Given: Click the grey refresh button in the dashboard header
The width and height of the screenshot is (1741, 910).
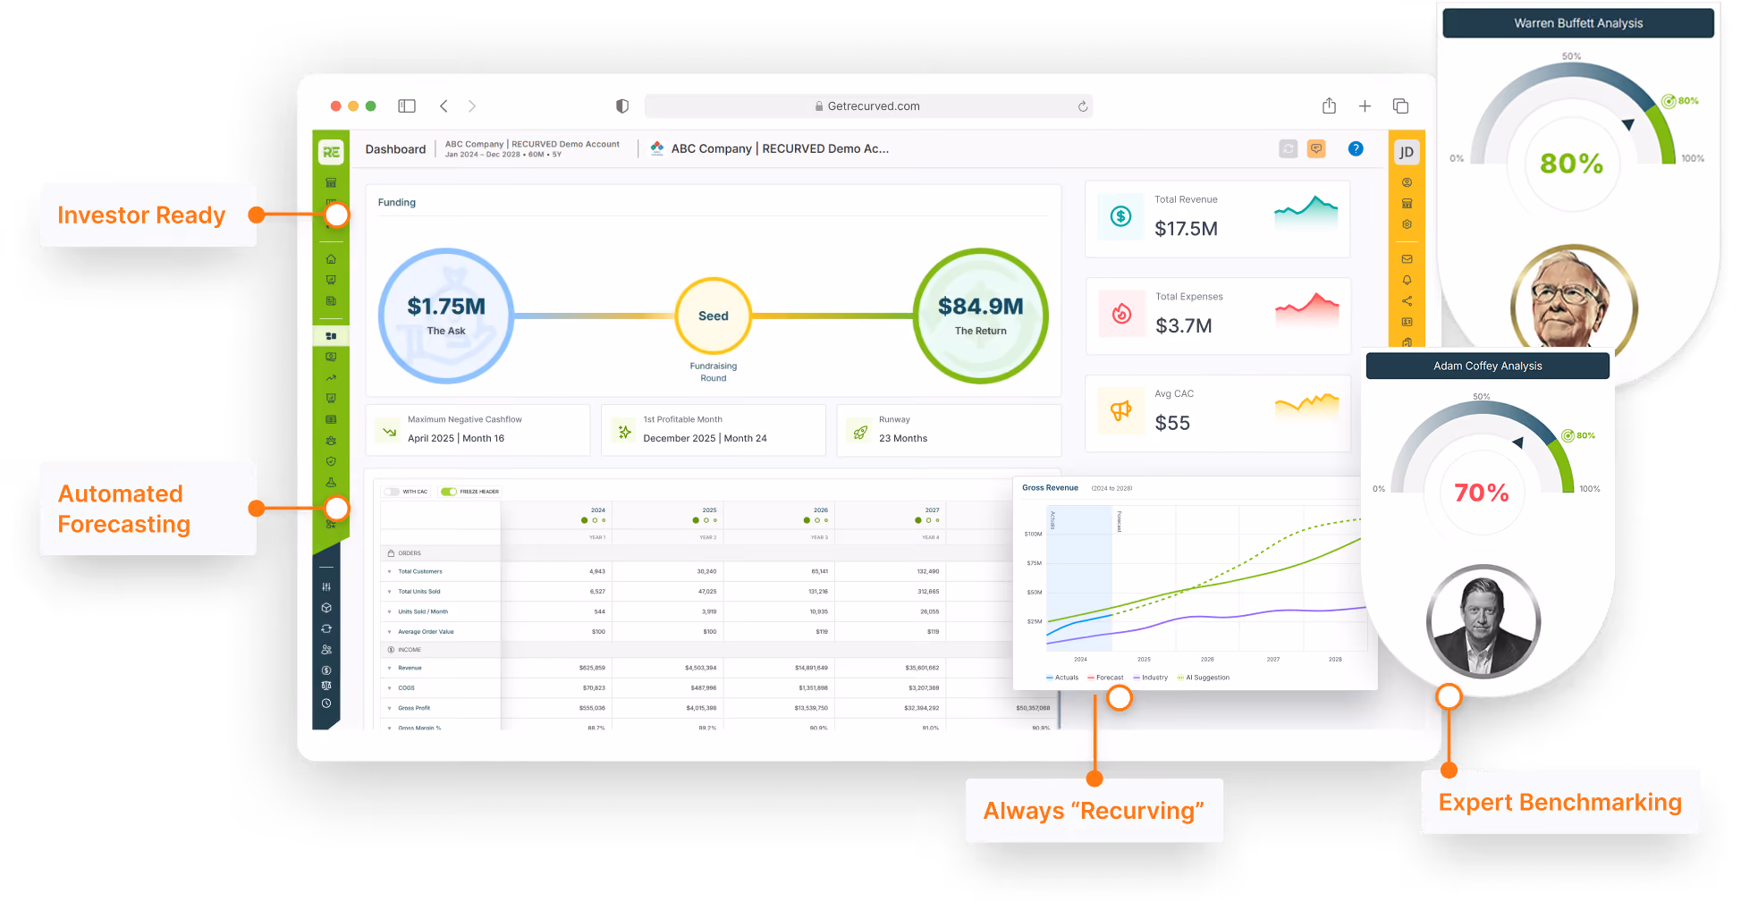Looking at the screenshot, I should [1288, 149].
